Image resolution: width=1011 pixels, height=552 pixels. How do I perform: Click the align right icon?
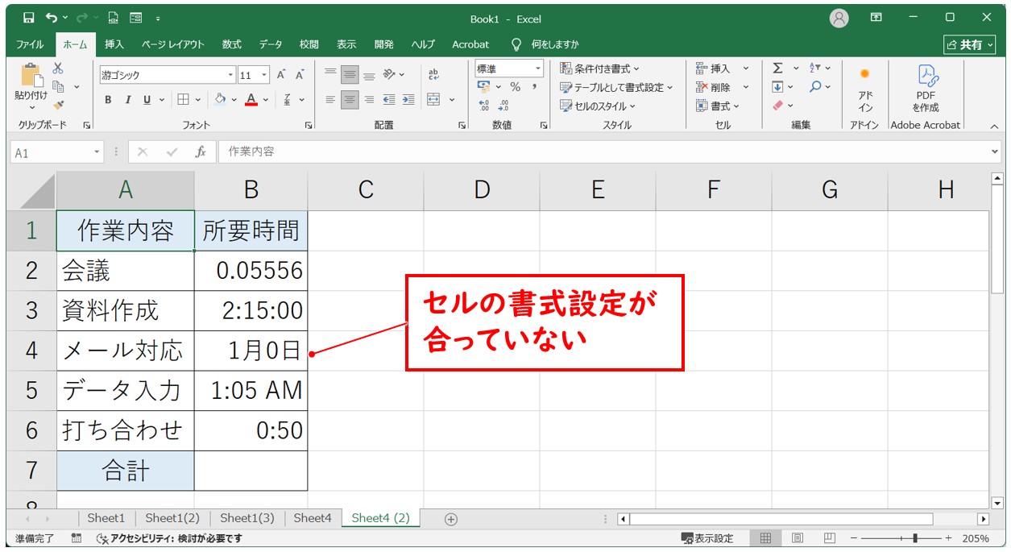369,100
